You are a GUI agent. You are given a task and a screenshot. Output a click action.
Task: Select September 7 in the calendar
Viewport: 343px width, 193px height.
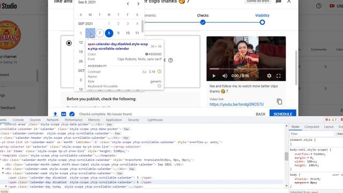[100, 33]
